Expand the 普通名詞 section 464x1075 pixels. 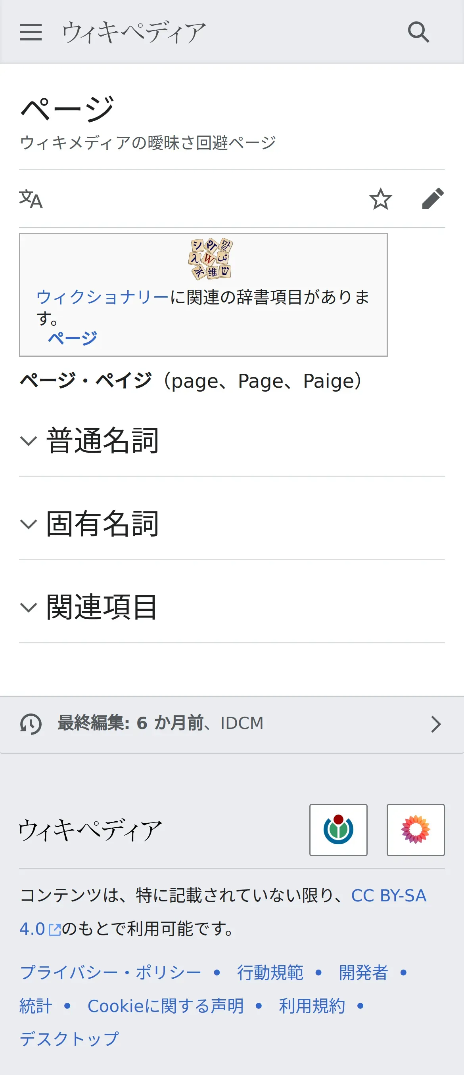tap(102, 441)
